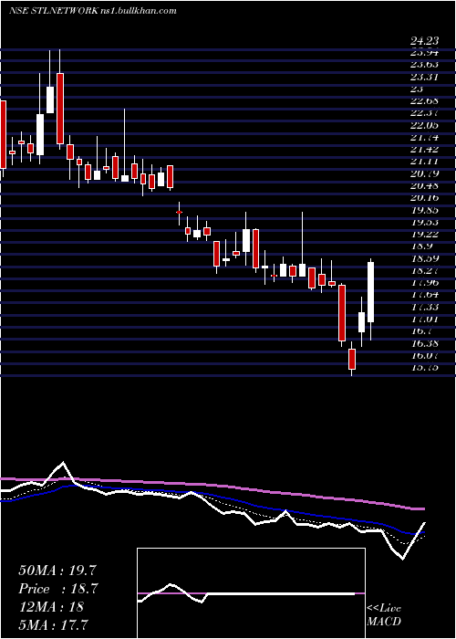The width and height of the screenshot is (456, 639).
Task: Click the 22.05 price axis label
Action: click(x=424, y=126)
